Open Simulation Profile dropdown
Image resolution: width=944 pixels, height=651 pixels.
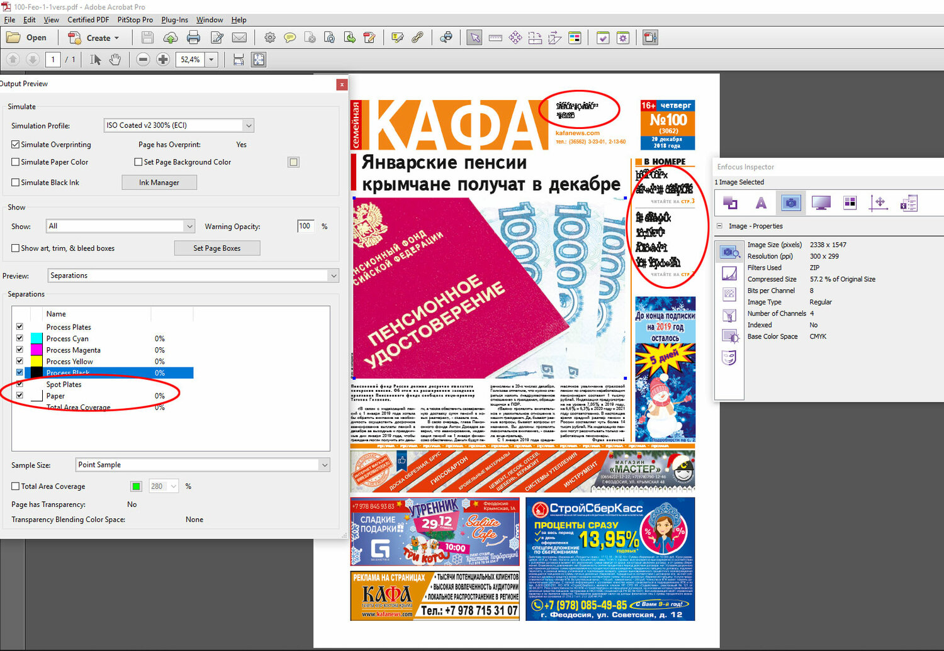[179, 125]
